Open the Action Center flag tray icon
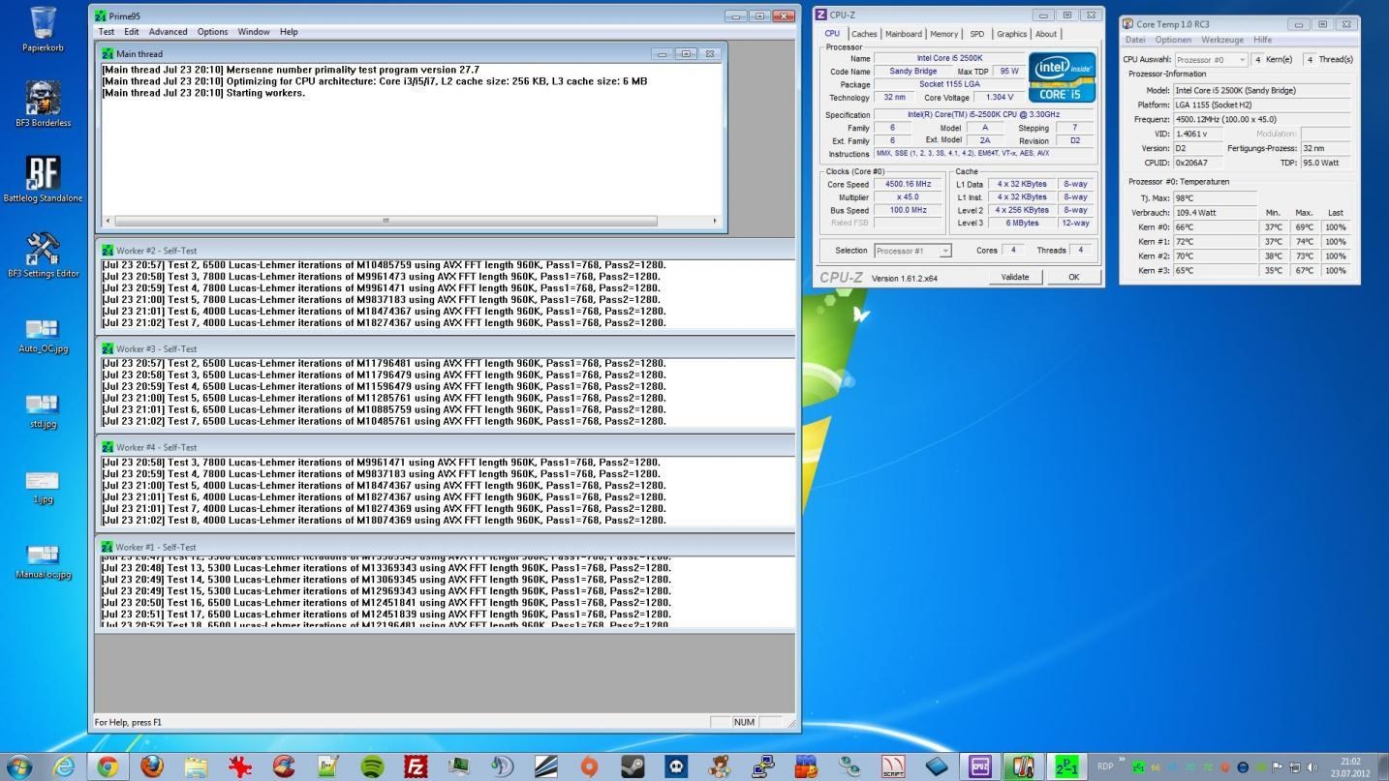Image resolution: width=1389 pixels, height=781 pixels. tap(1277, 767)
